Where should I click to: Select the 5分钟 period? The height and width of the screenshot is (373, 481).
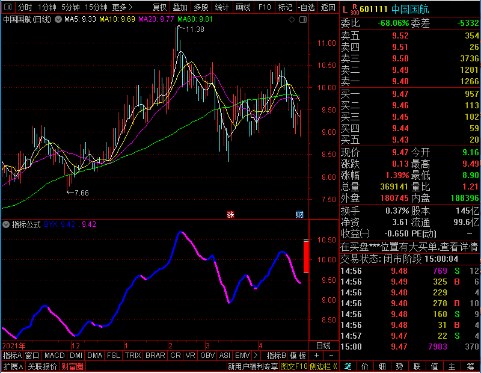click(x=70, y=7)
